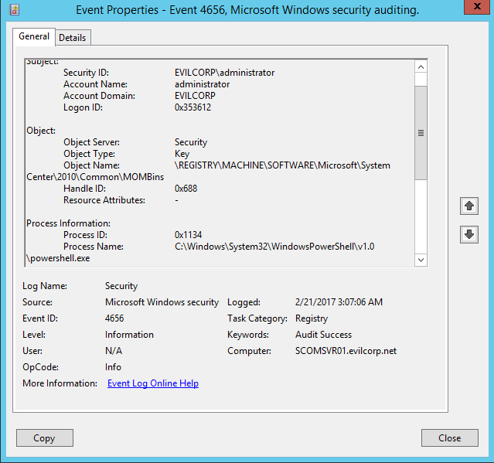Image resolution: width=494 pixels, height=463 pixels.
Task: Go to previous event with up arrow button
Action: pyautogui.click(x=468, y=206)
